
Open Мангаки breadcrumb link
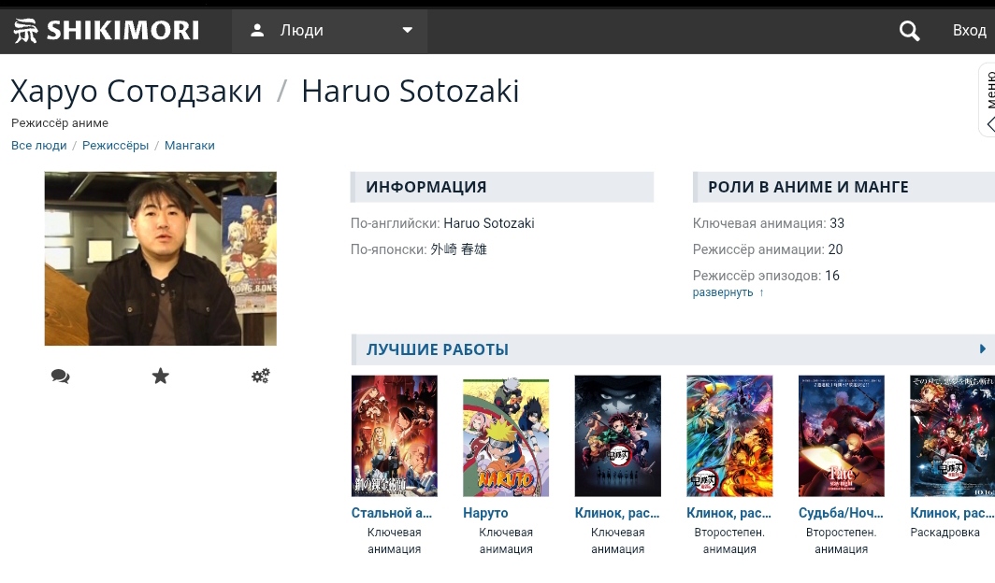190,145
